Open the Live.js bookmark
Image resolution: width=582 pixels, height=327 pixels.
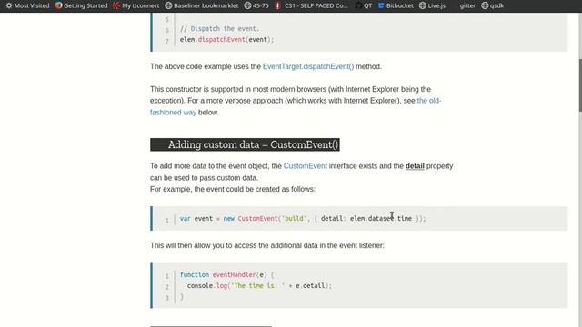pyautogui.click(x=432, y=5)
